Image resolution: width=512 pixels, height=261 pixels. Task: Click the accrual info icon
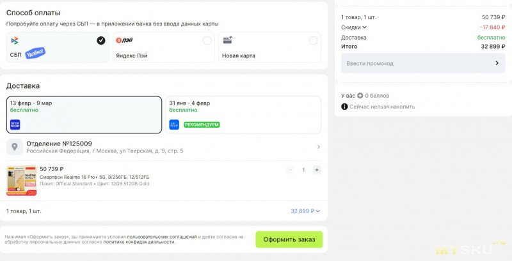tap(344, 107)
